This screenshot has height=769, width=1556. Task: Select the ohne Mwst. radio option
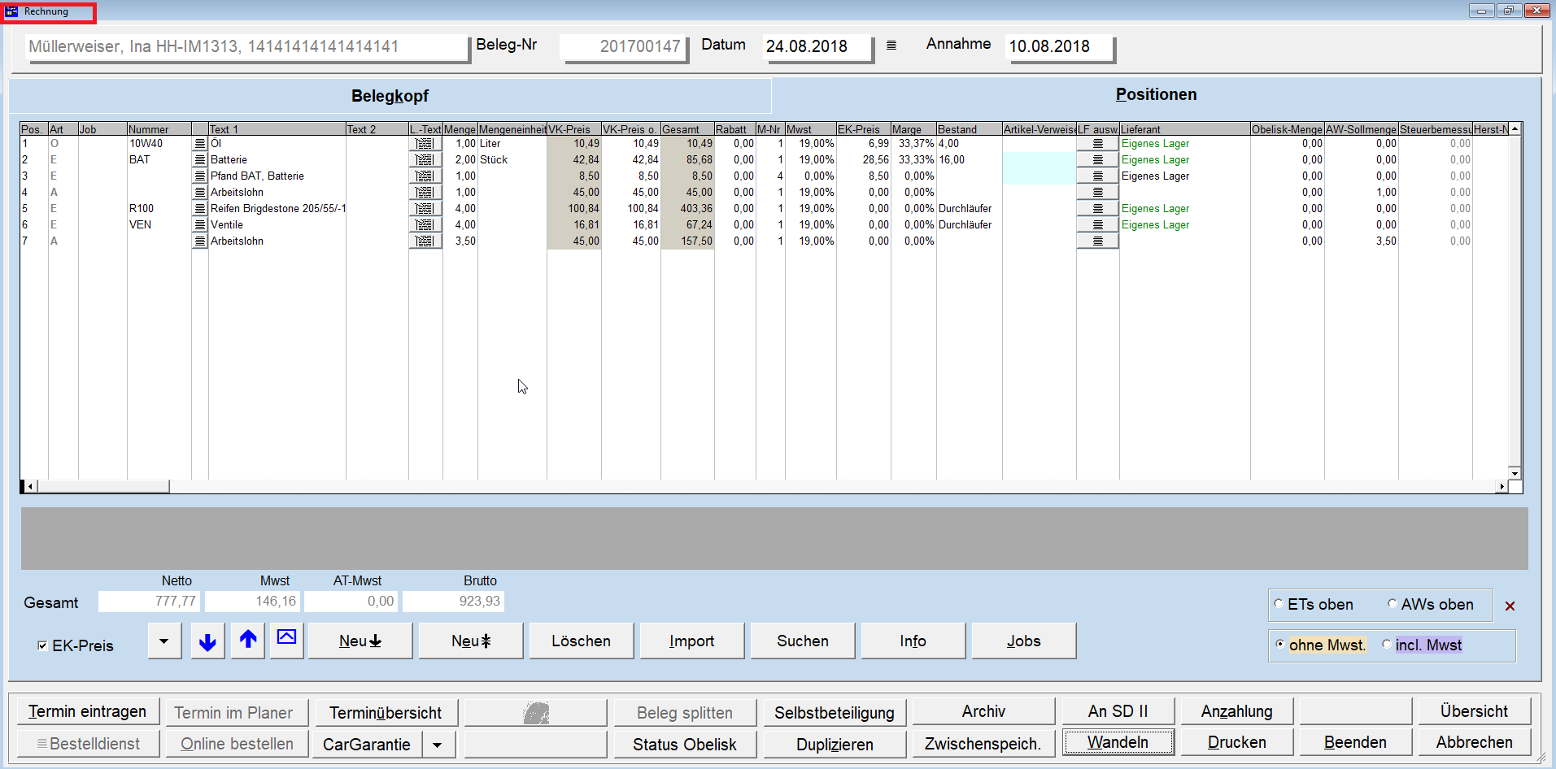(x=1280, y=645)
